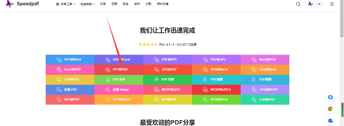This screenshot has height=126, width=344.
Task: Expand the 在线转换 dropdown
Action: click(x=88, y=4)
